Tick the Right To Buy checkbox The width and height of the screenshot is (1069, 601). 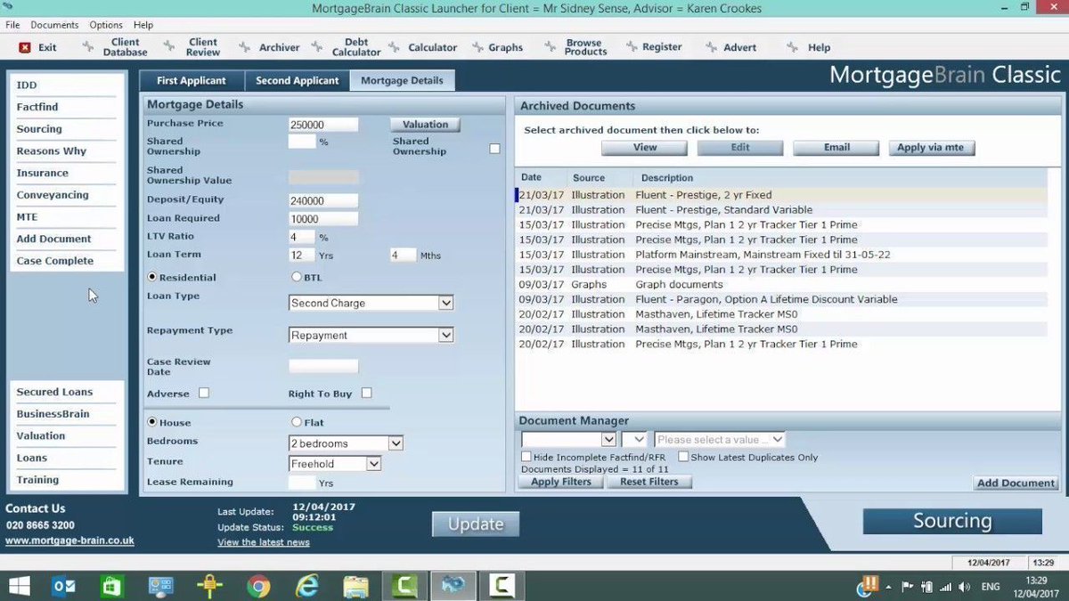(366, 393)
